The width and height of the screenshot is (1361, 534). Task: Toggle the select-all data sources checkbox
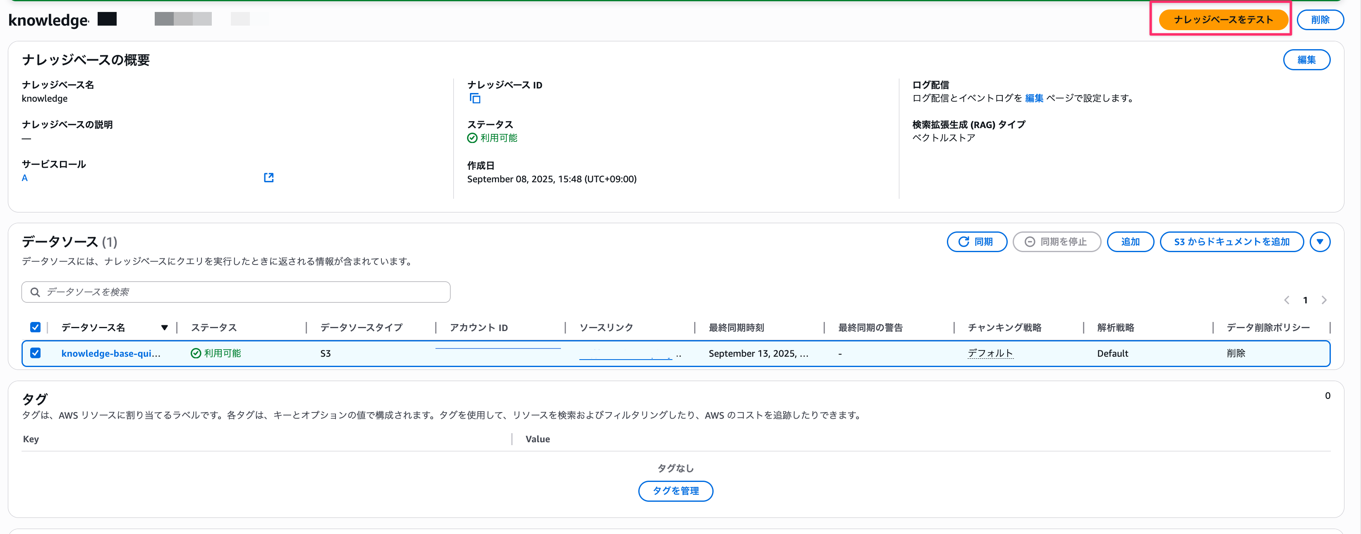(x=36, y=327)
